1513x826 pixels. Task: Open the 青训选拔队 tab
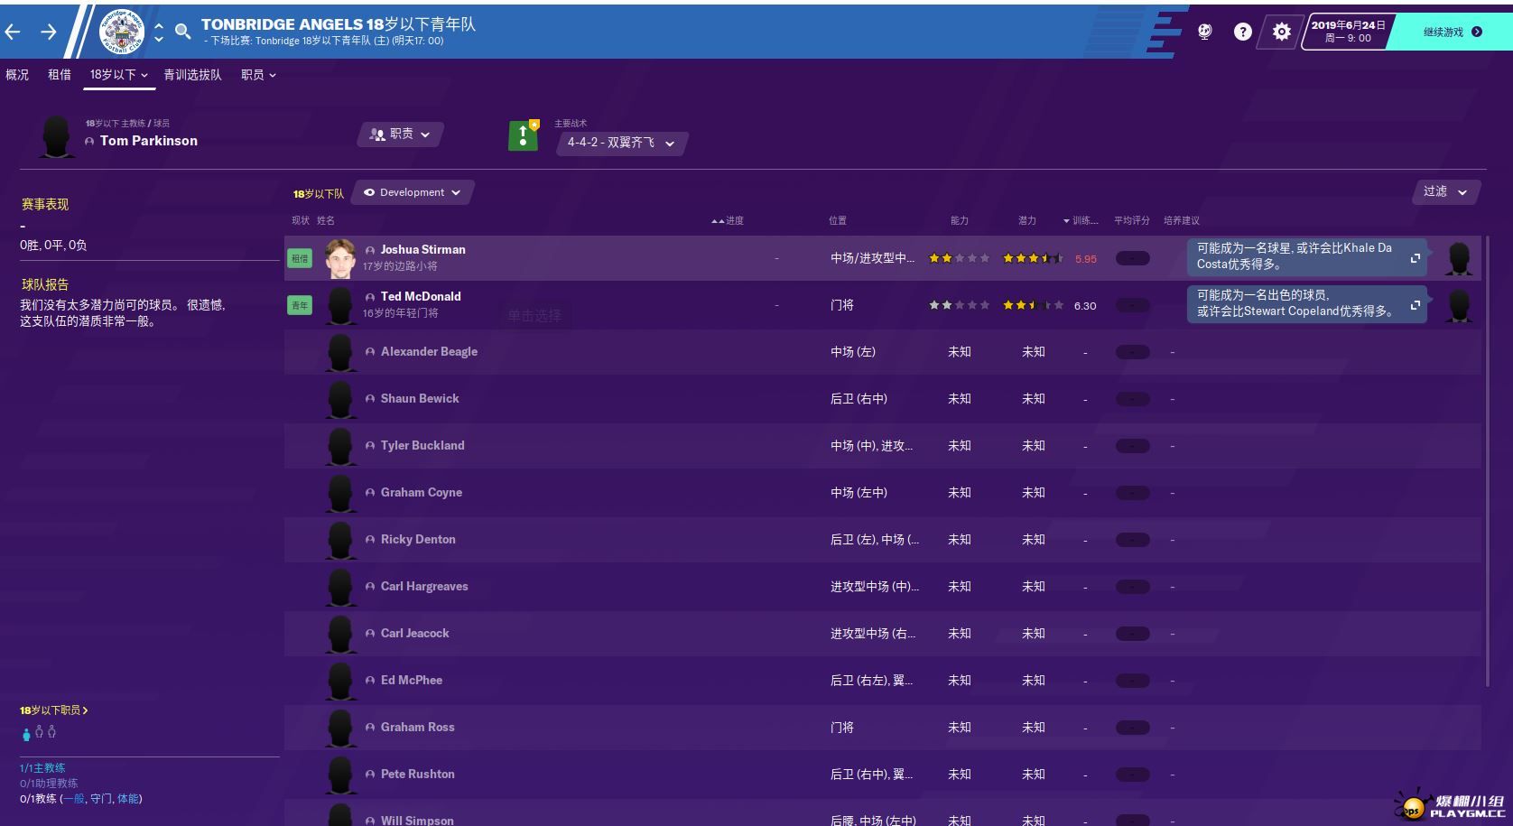[192, 75]
